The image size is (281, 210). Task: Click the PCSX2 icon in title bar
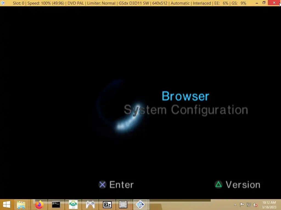tap(3, 3)
